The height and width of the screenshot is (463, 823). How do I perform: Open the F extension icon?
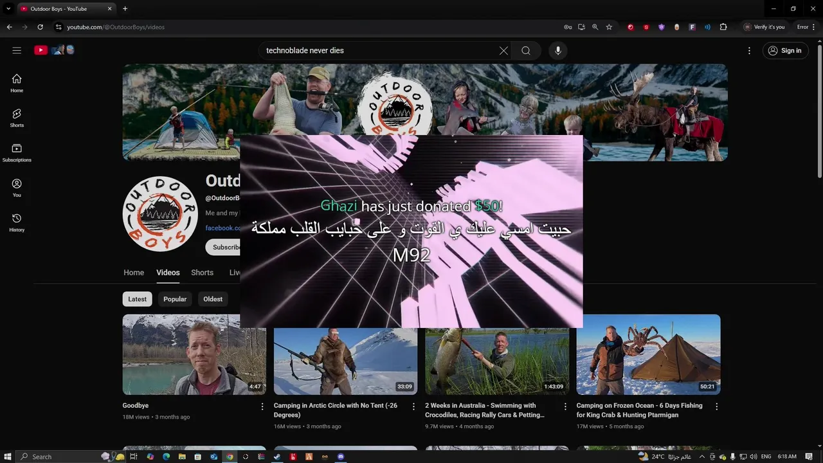click(x=692, y=27)
